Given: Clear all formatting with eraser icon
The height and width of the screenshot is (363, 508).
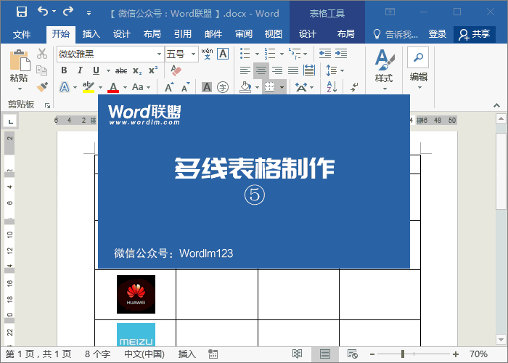Looking at the screenshot, I should pyautogui.click(x=176, y=70).
